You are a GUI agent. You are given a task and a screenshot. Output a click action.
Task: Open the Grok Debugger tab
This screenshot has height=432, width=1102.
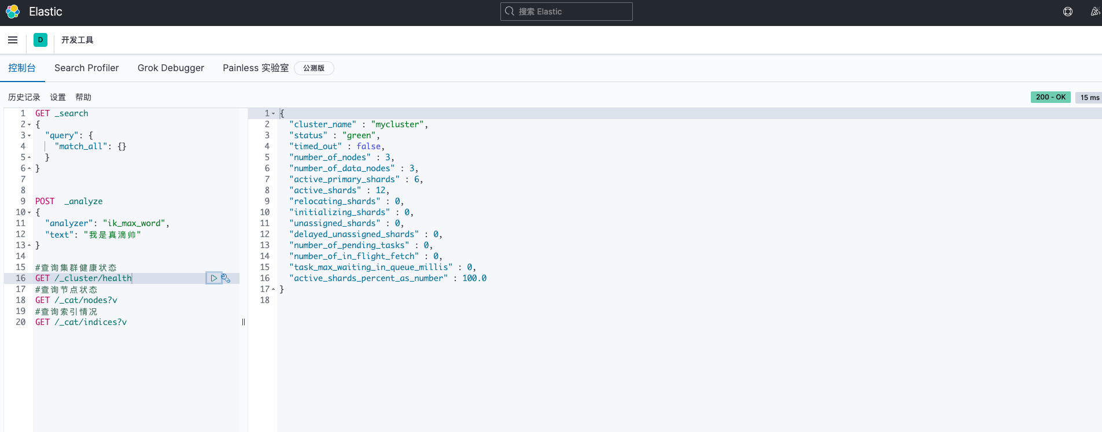click(x=171, y=68)
